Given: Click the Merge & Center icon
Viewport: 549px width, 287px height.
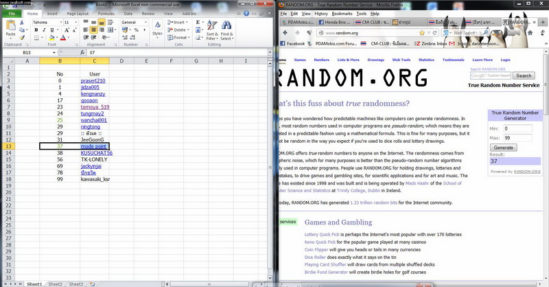Looking at the screenshot, I should click(110, 30).
